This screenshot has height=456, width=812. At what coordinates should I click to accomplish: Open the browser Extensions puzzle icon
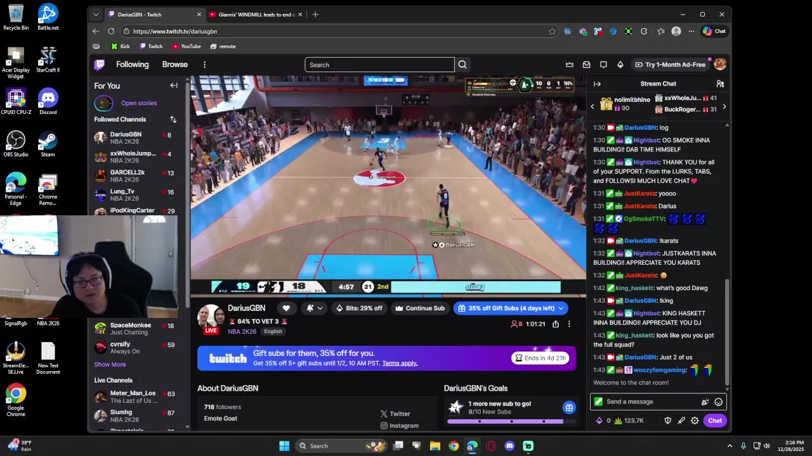644,31
